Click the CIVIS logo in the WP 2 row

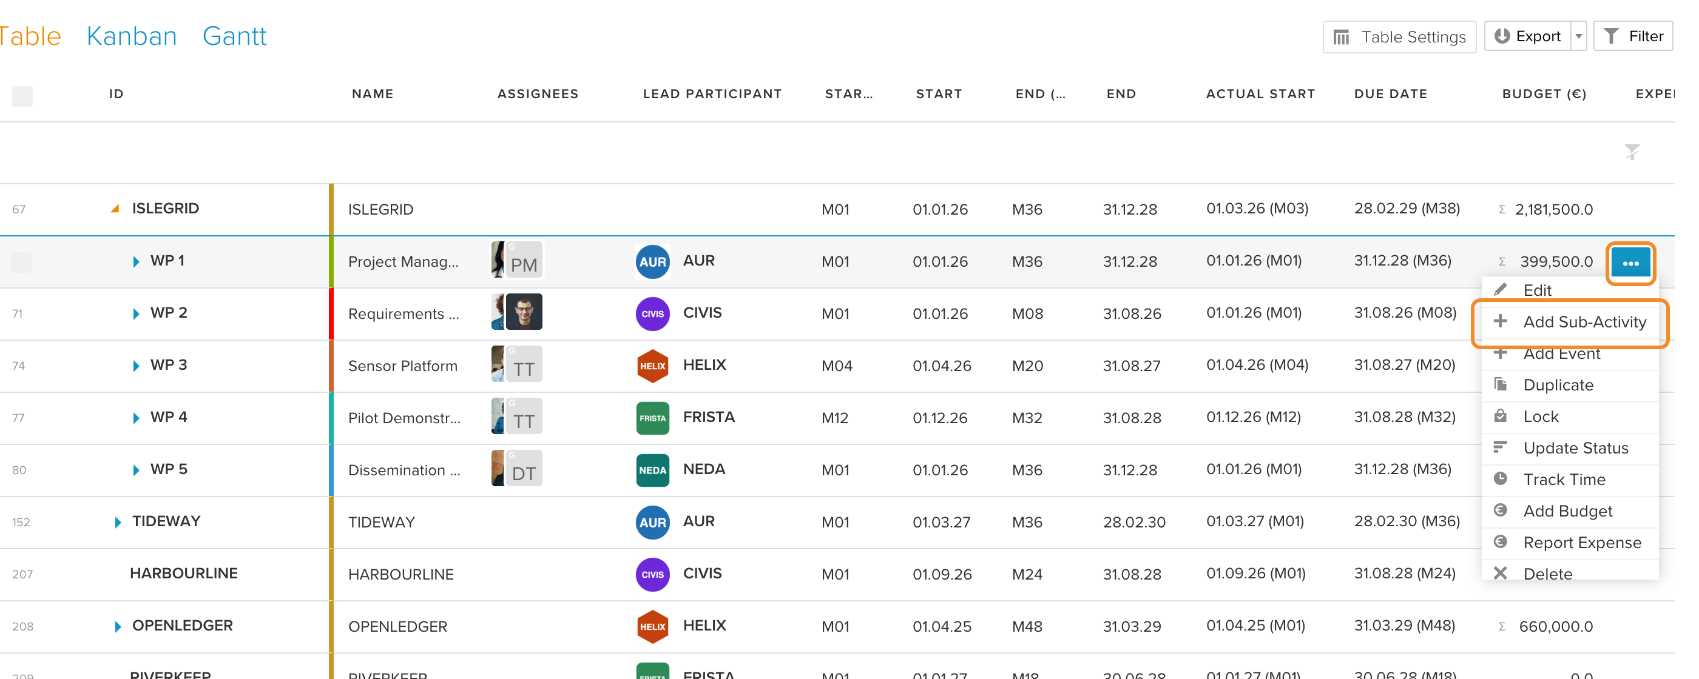coord(652,314)
